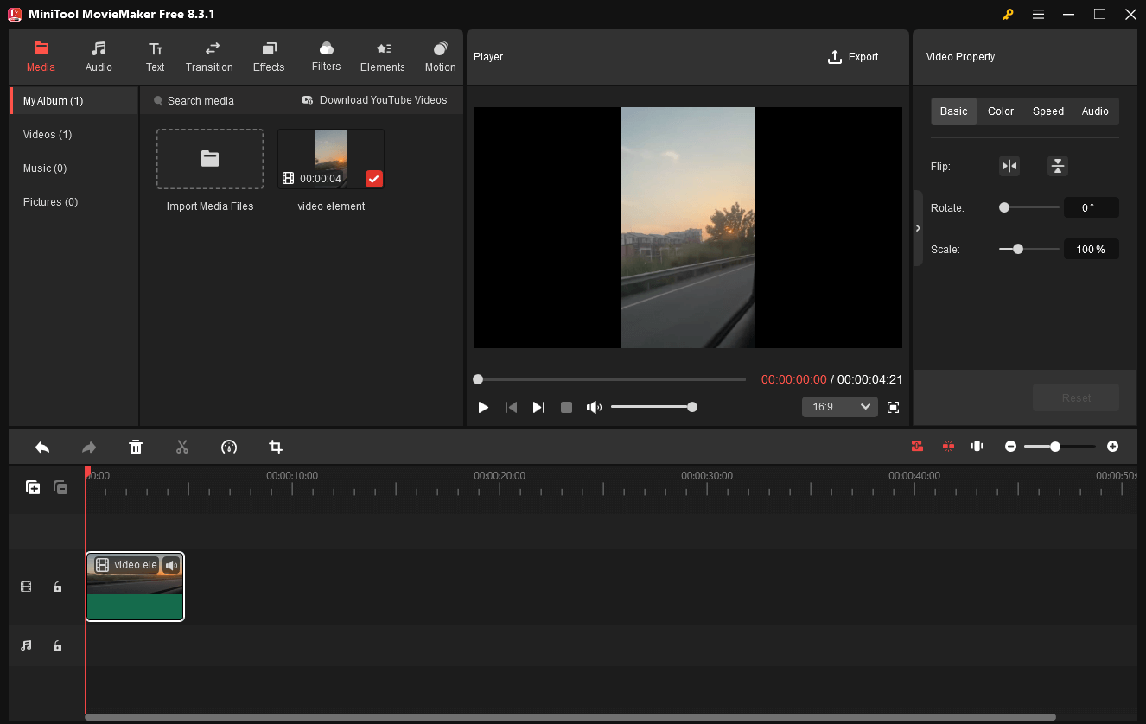
Task: Open the Transition tab
Action: pos(209,57)
